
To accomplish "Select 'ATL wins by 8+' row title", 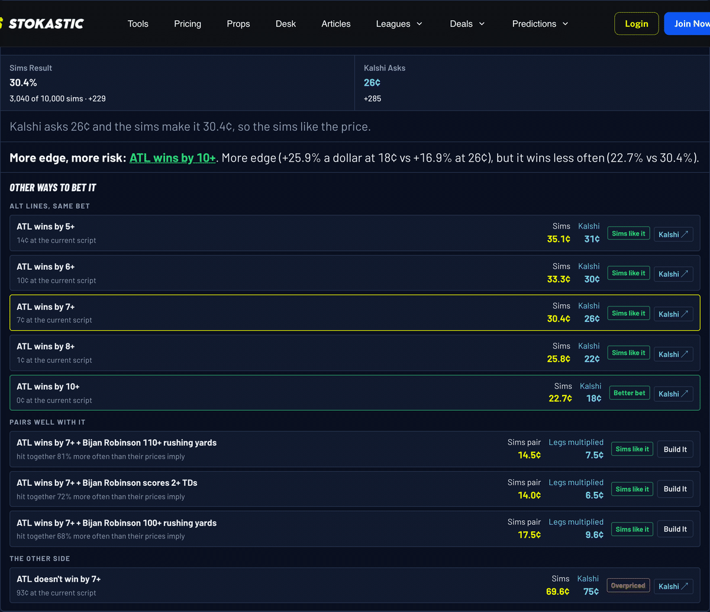I will pos(46,347).
